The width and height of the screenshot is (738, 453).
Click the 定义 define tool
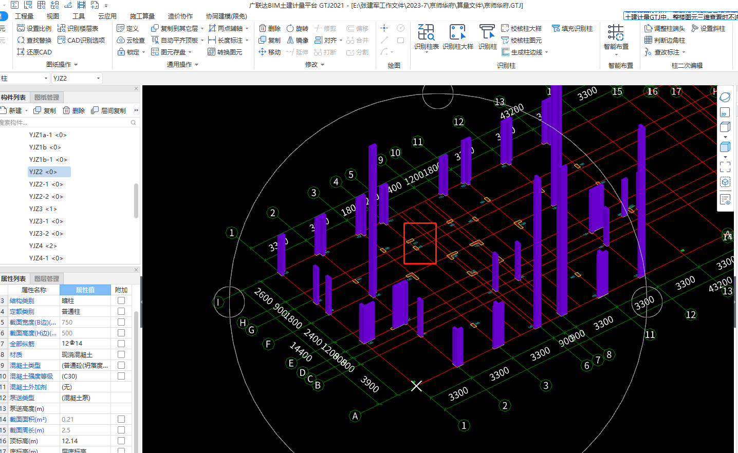128,28
